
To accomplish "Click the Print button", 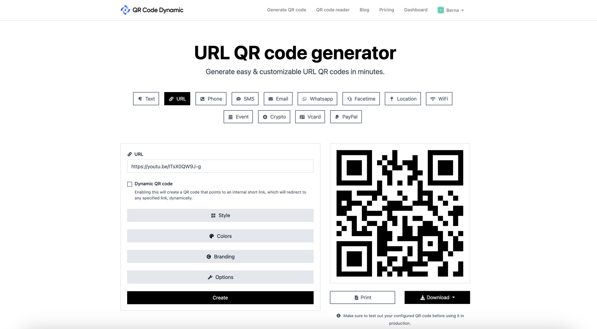I will click(x=362, y=297).
